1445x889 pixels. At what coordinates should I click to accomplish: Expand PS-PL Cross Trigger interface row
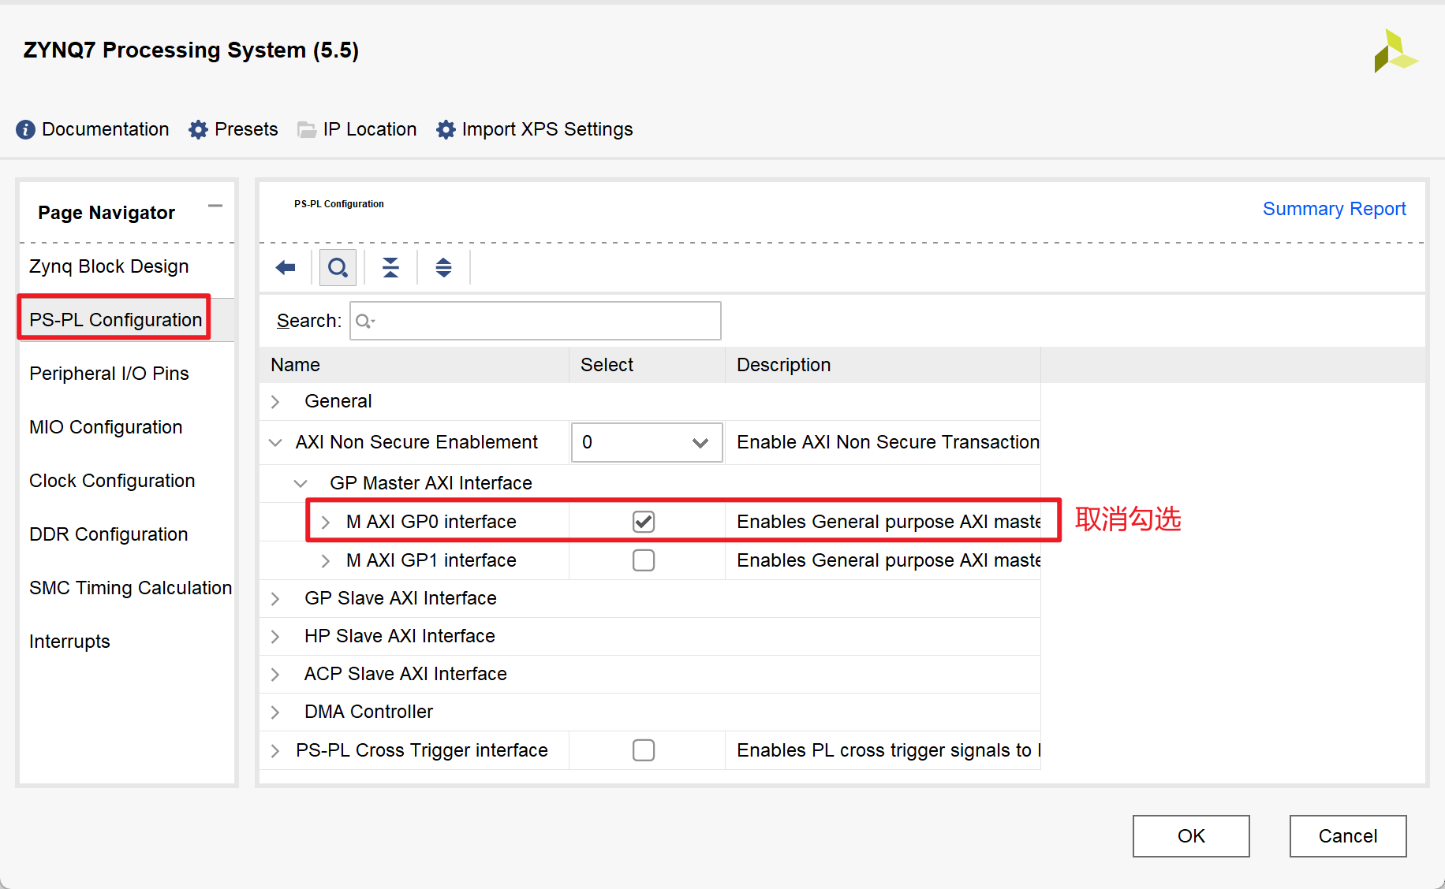point(275,751)
